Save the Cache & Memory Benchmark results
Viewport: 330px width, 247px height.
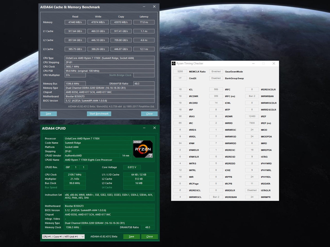click(48, 114)
